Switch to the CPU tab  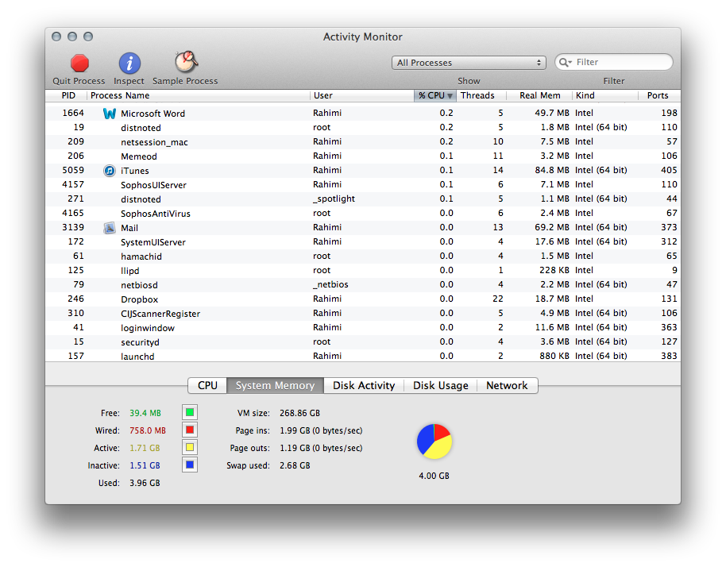(207, 386)
